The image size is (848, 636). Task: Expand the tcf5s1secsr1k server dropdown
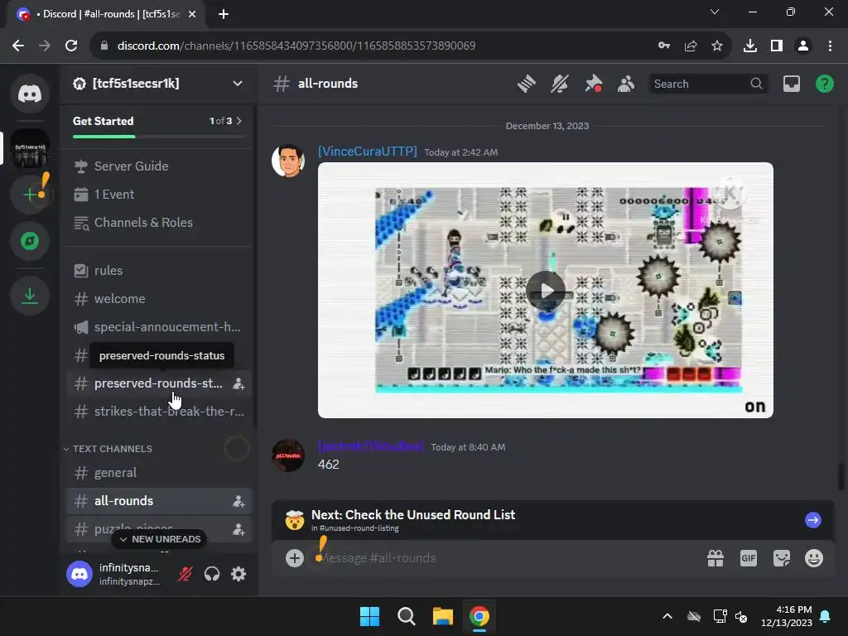coord(238,84)
